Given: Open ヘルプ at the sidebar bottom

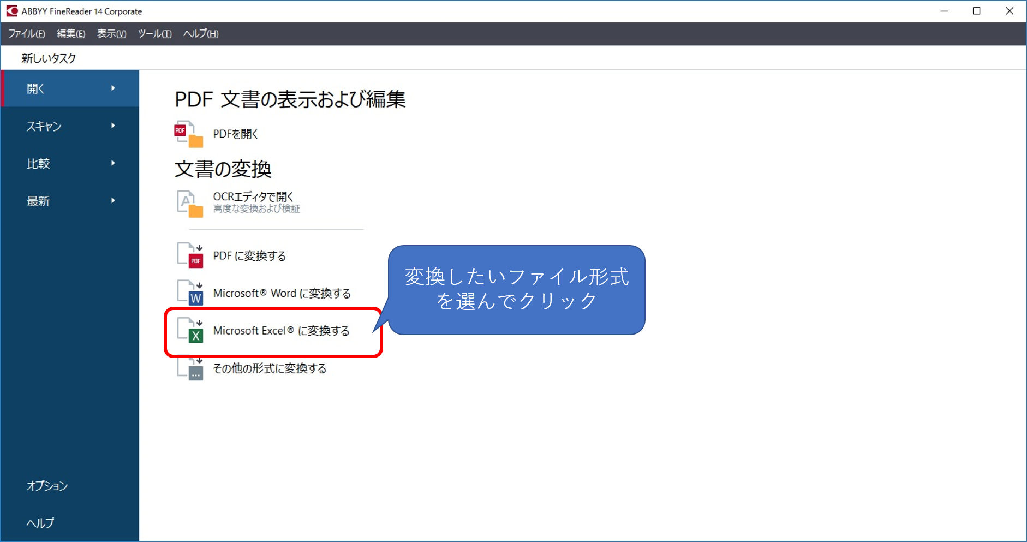Looking at the screenshot, I should pos(40,523).
